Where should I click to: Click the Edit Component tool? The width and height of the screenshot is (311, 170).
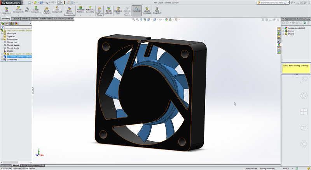pos(6,10)
